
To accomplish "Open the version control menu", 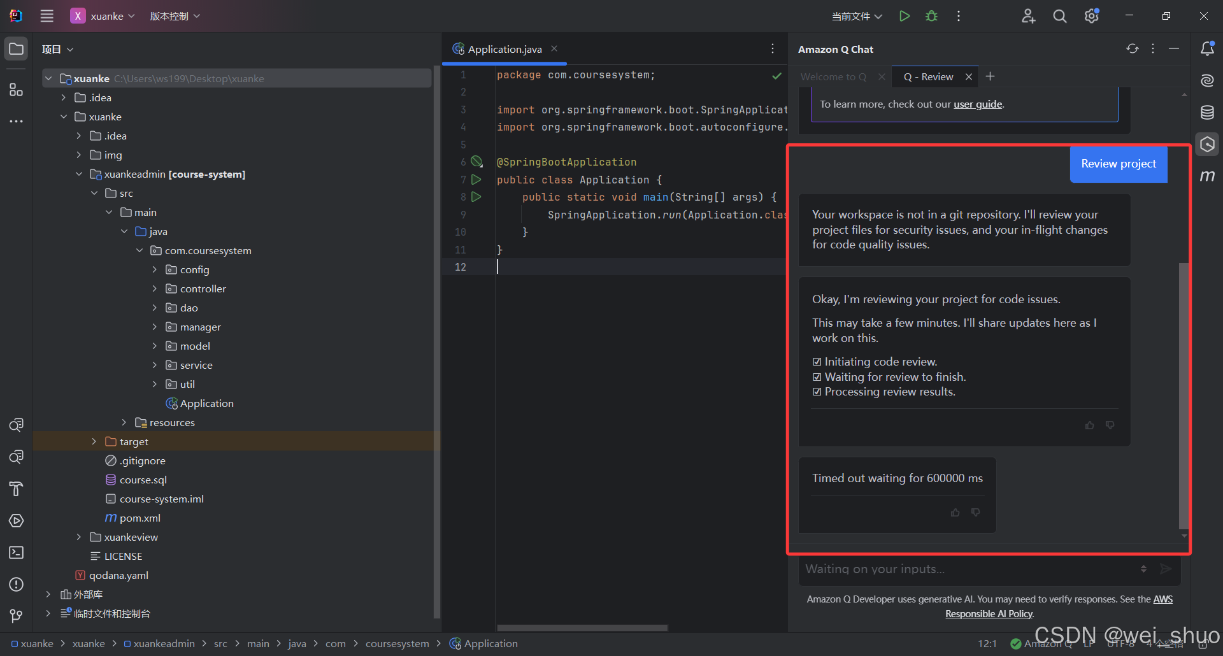I will pos(175,16).
